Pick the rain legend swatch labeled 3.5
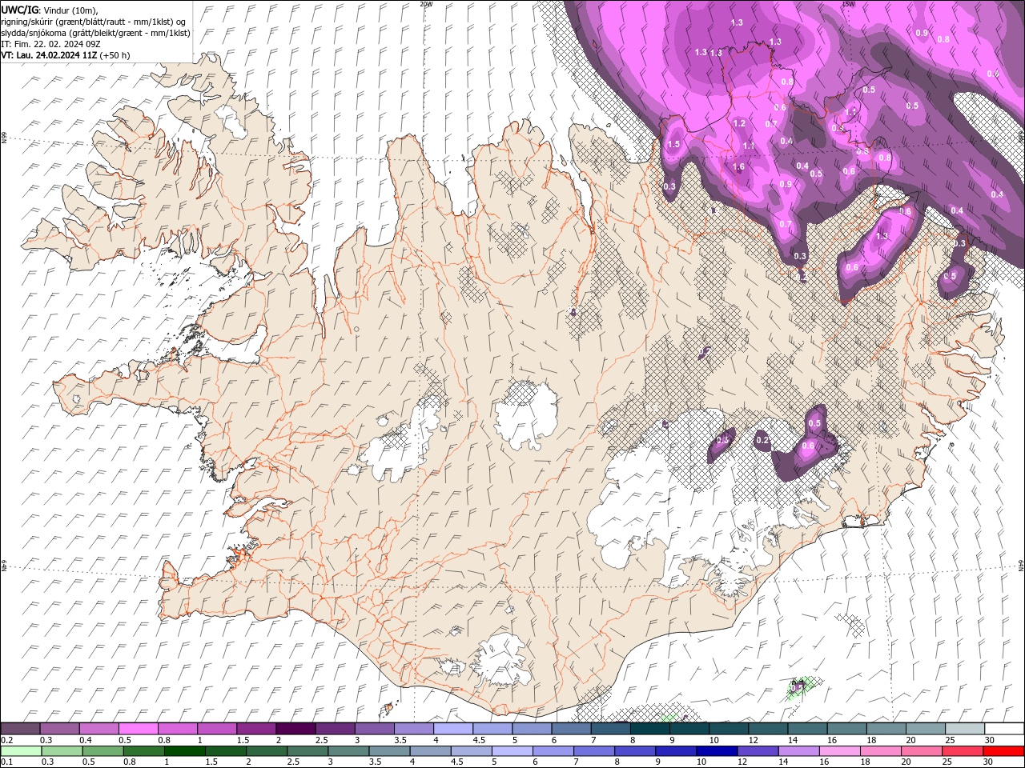1025x768 pixels. click(x=389, y=751)
